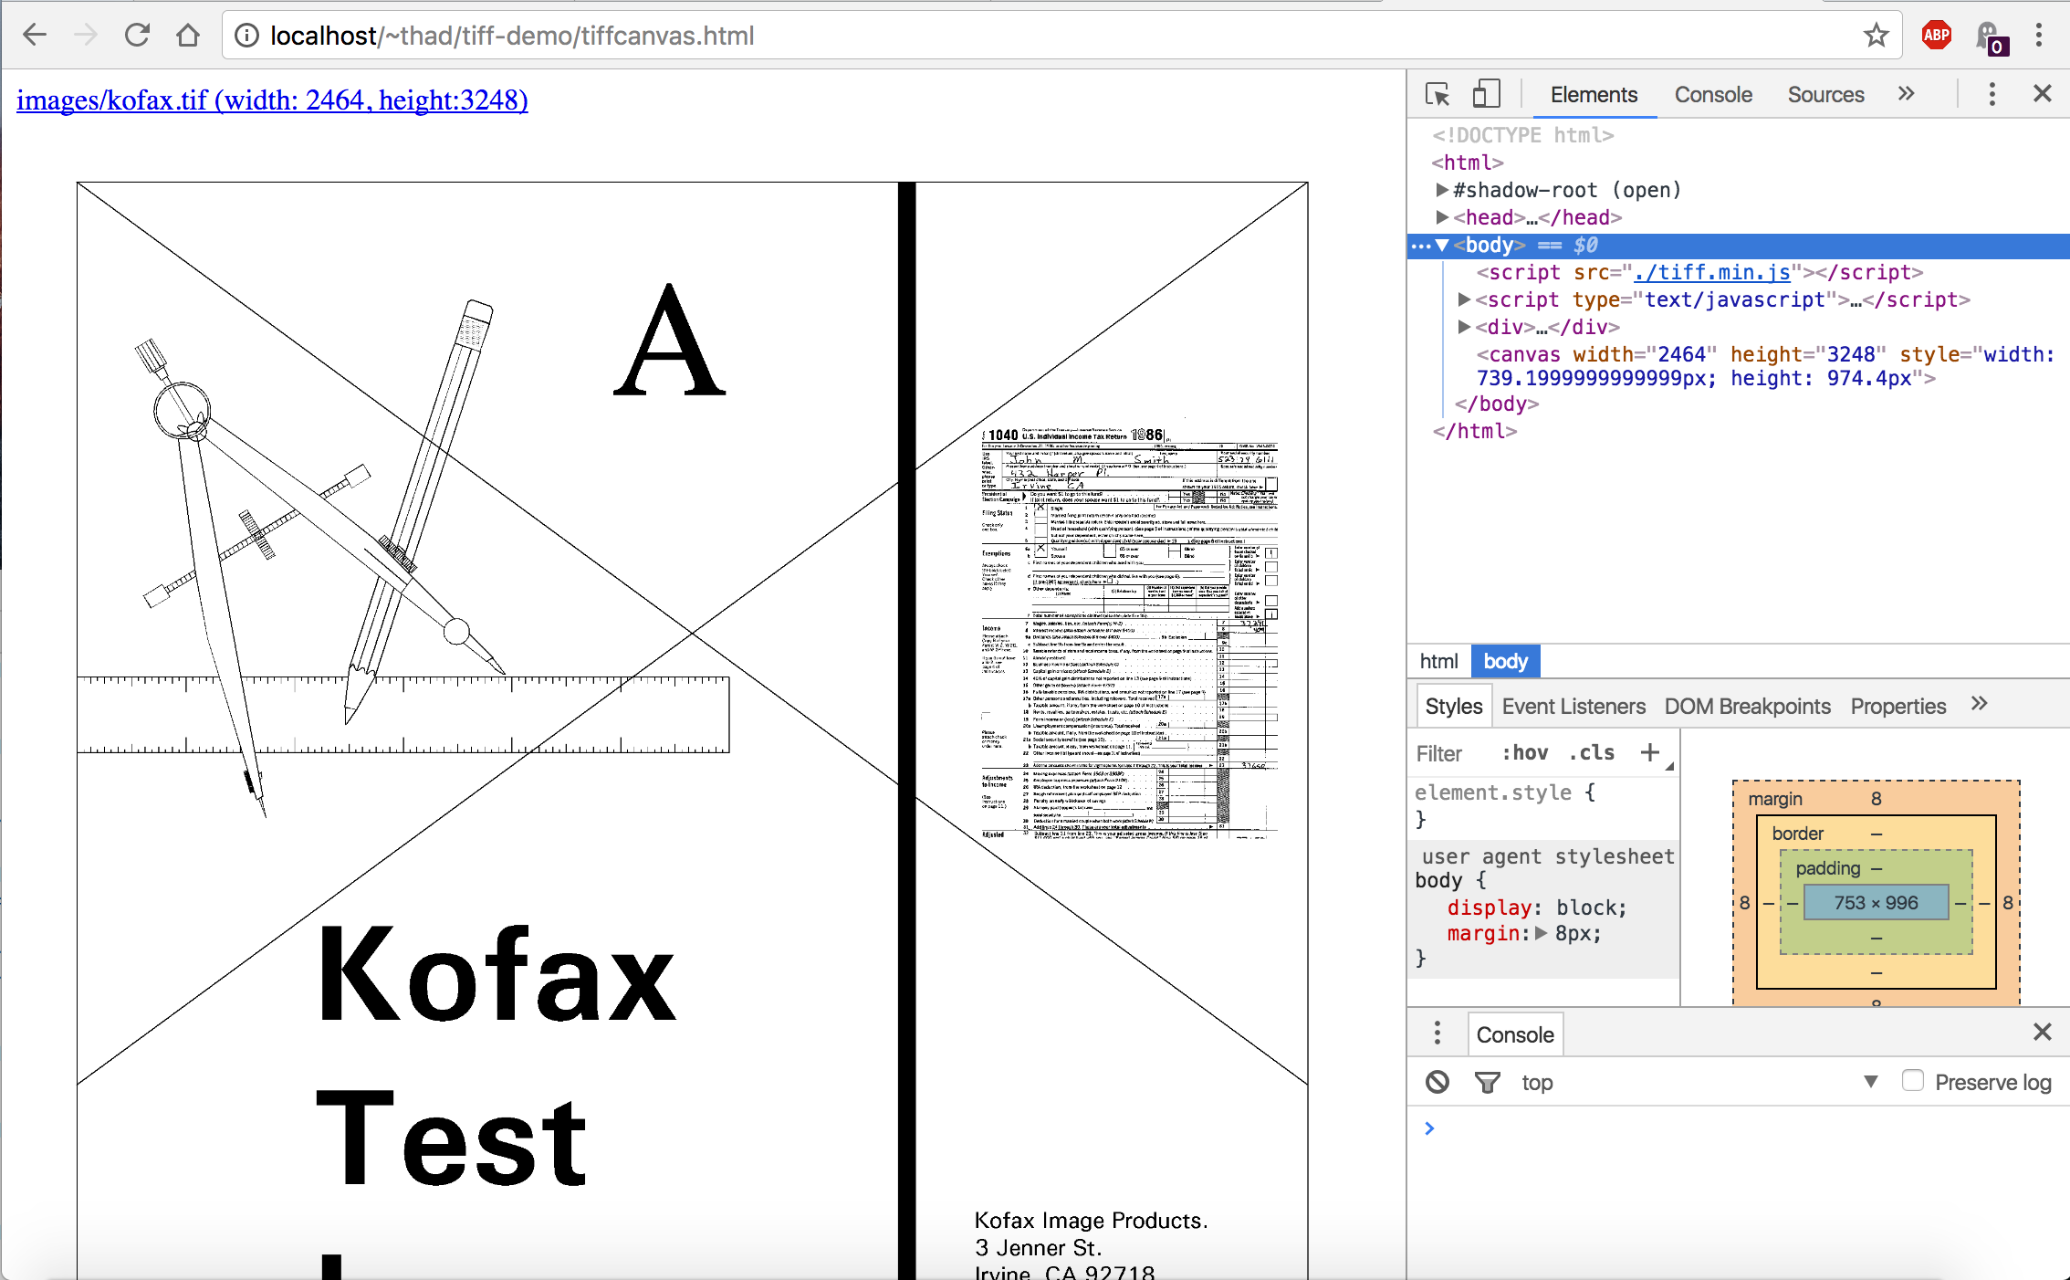Toggle the console filter funnel

1487,1082
